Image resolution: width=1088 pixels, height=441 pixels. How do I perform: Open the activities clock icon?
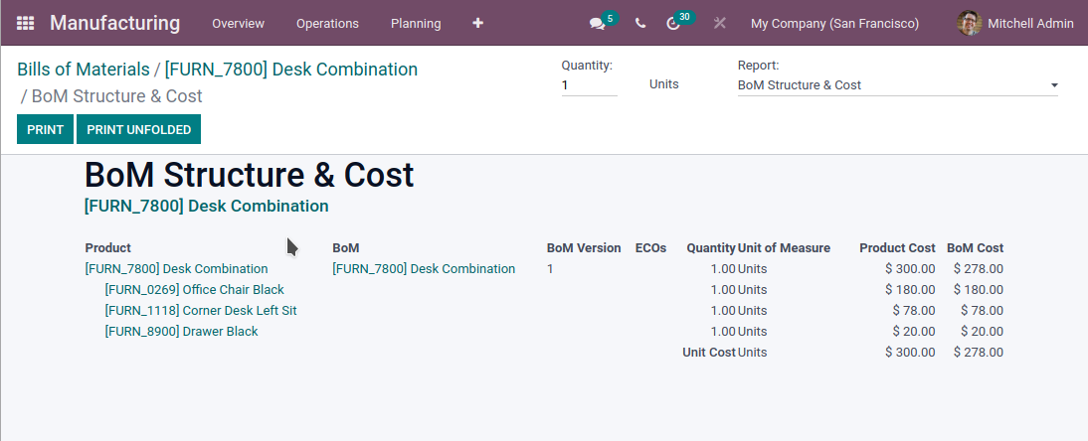(673, 24)
